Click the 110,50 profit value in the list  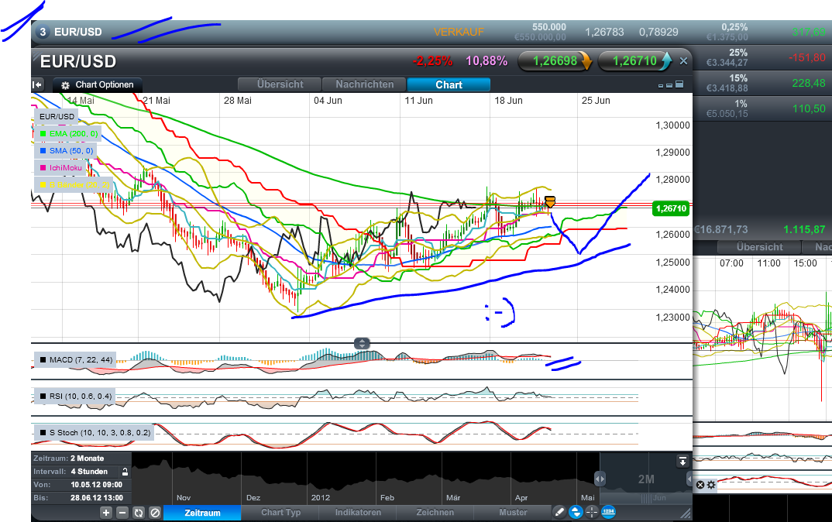coord(810,108)
